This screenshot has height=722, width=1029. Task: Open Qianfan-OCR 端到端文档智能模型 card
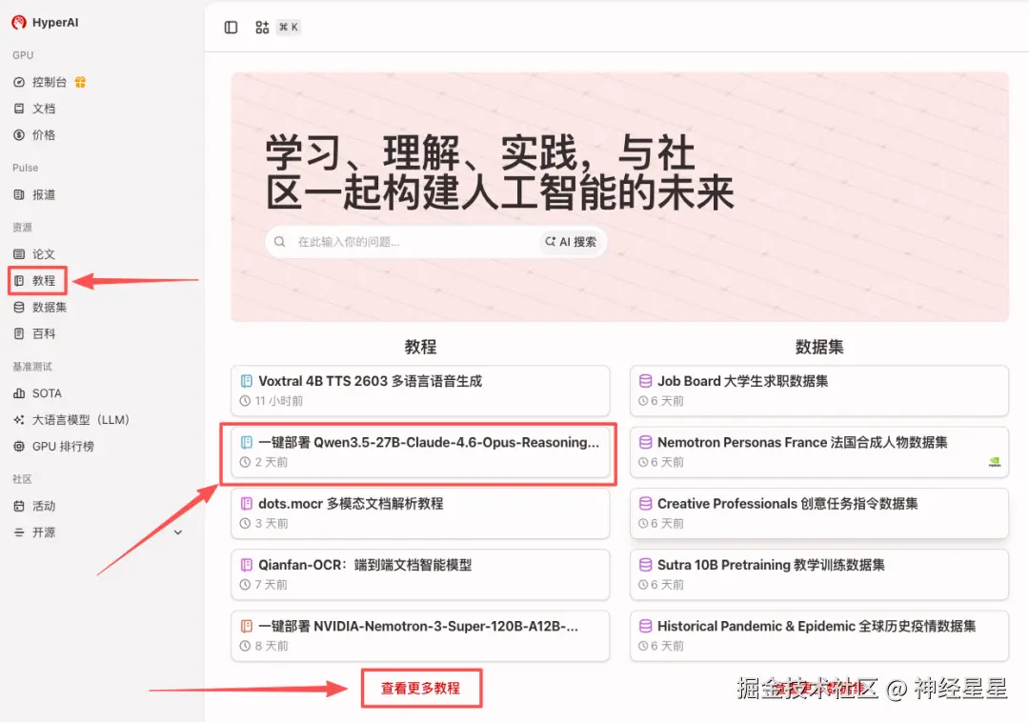(421, 574)
